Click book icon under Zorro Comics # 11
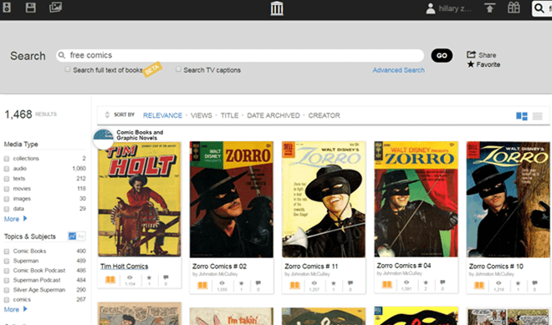 point(294,285)
